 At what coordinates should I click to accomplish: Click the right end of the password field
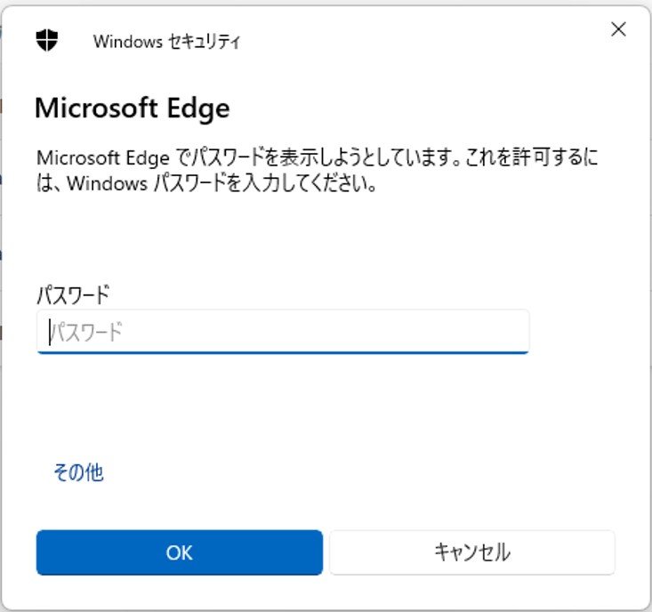click(516, 332)
